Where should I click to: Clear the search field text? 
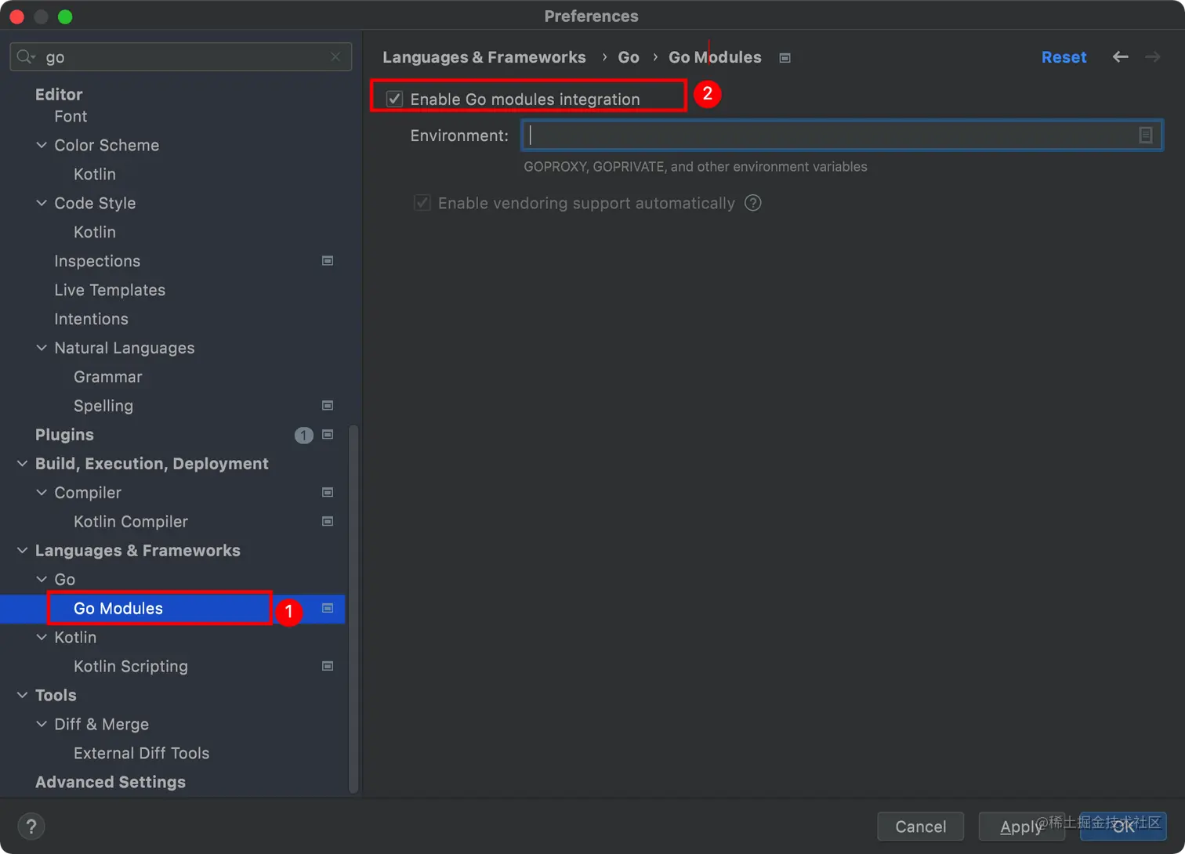tap(335, 56)
